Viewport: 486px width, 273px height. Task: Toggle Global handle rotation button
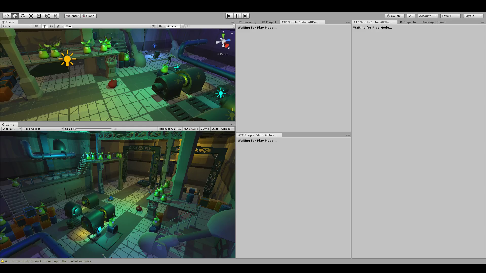89,16
